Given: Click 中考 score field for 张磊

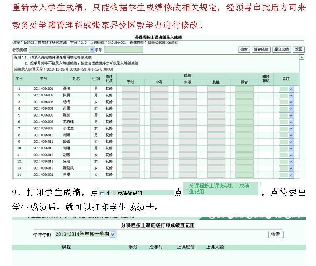Looking at the screenshot, I should 159,96.
